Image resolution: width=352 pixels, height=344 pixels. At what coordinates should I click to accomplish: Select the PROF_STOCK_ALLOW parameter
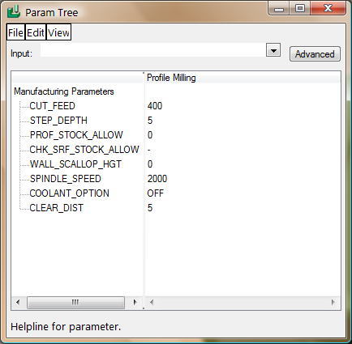tap(76, 135)
